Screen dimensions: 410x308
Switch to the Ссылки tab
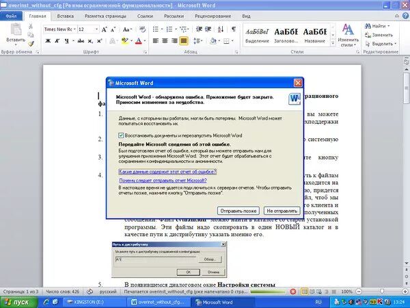(x=145, y=16)
